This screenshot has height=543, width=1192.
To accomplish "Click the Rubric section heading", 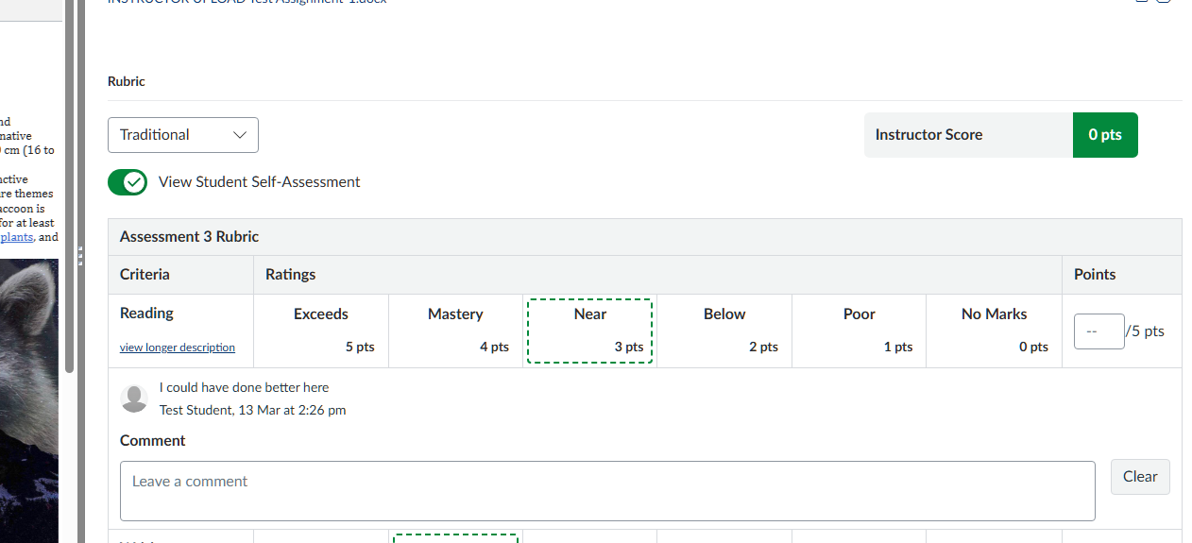I will coord(127,82).
